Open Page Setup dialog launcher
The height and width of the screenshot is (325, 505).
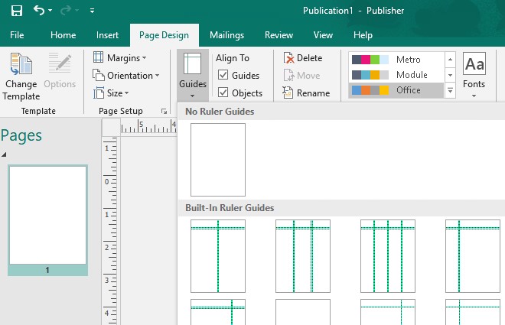(164, 112)
